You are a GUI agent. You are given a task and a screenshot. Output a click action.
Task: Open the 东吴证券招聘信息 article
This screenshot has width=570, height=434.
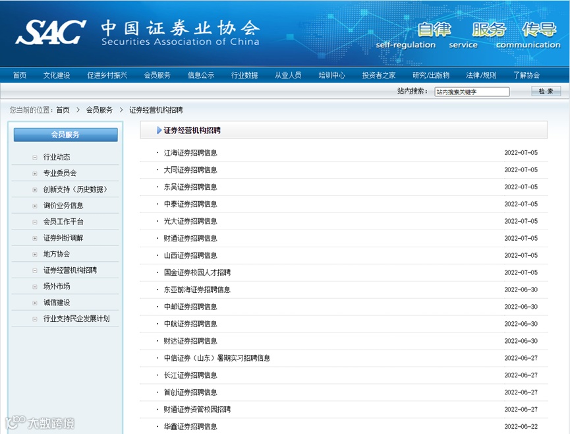click(x=190, y=187)
